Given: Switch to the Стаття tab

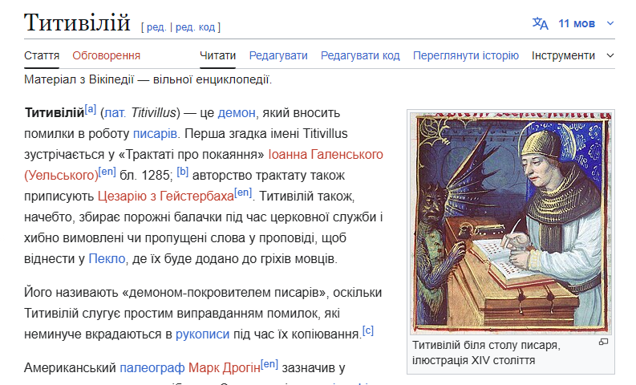Looking at the screenshot, I should pos(42,55).
